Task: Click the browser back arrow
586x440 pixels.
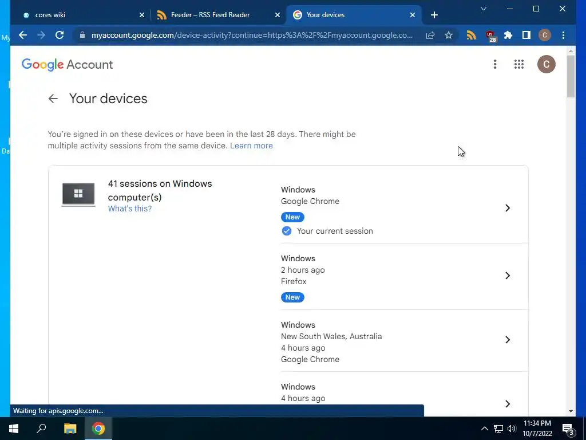Action: pyautogui.click(x=23, y=35)
